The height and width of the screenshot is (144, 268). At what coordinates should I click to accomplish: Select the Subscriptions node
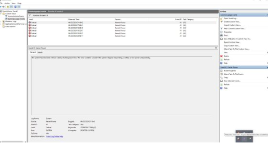coord(10,26)
